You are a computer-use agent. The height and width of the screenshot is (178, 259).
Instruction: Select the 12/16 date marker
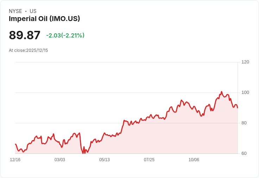pyautogui.click(x=15, y=160)
